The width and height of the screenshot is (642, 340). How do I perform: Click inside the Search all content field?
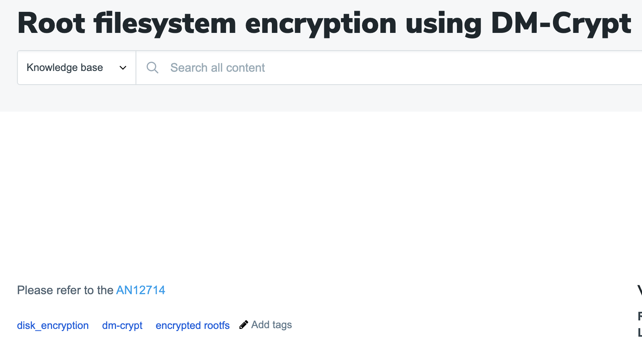point(259,68)
